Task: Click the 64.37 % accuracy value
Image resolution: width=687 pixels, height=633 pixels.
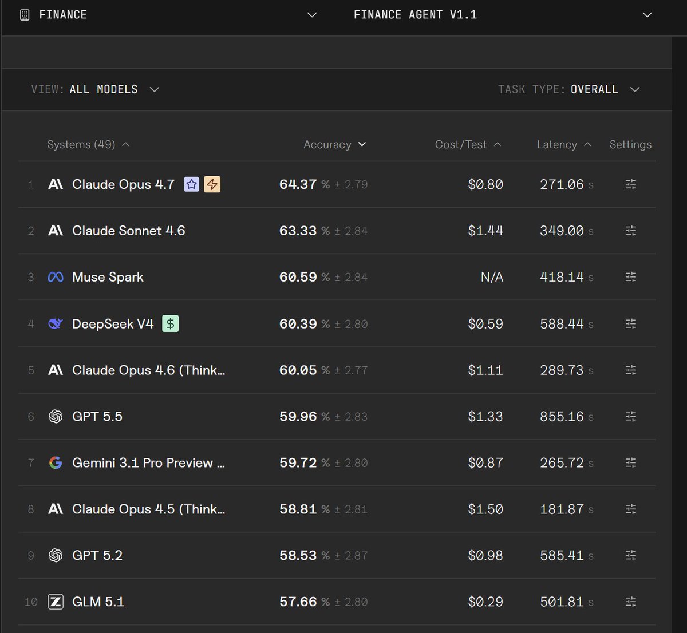Action: (x=305, y=184)
